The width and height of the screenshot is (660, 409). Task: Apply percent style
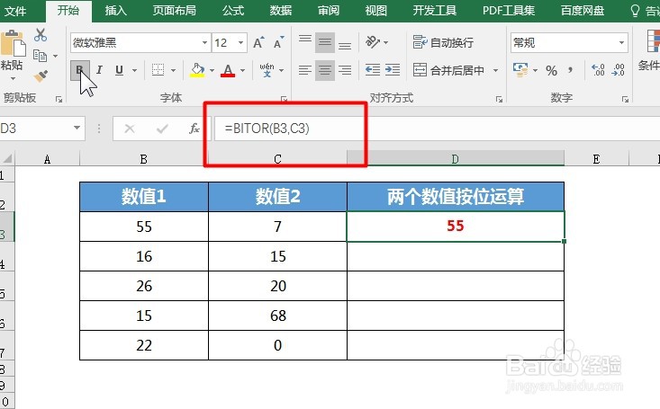tap(551, 70)
